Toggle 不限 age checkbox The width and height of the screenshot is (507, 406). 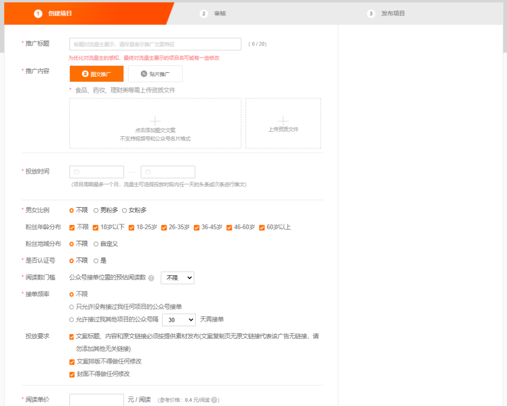[x=72, y=227]
